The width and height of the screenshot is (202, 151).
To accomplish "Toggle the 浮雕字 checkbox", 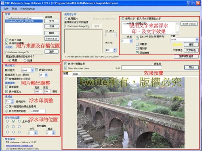I will (137, 44).
